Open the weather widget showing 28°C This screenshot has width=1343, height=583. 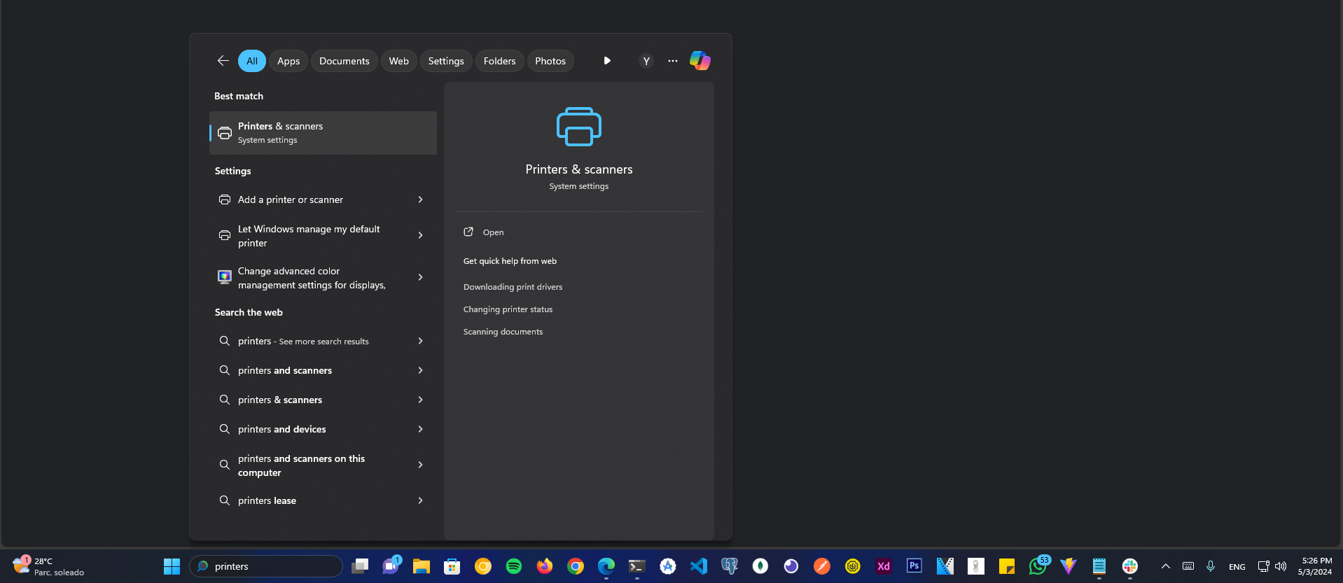(48, 566)
